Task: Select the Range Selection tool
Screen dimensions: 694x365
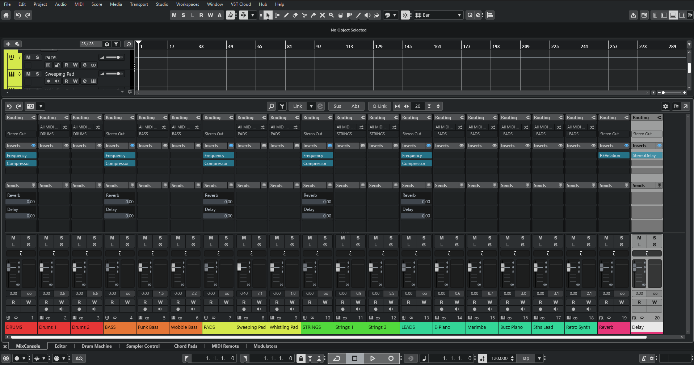Action: pyautogui.click(x=277, y=15)
